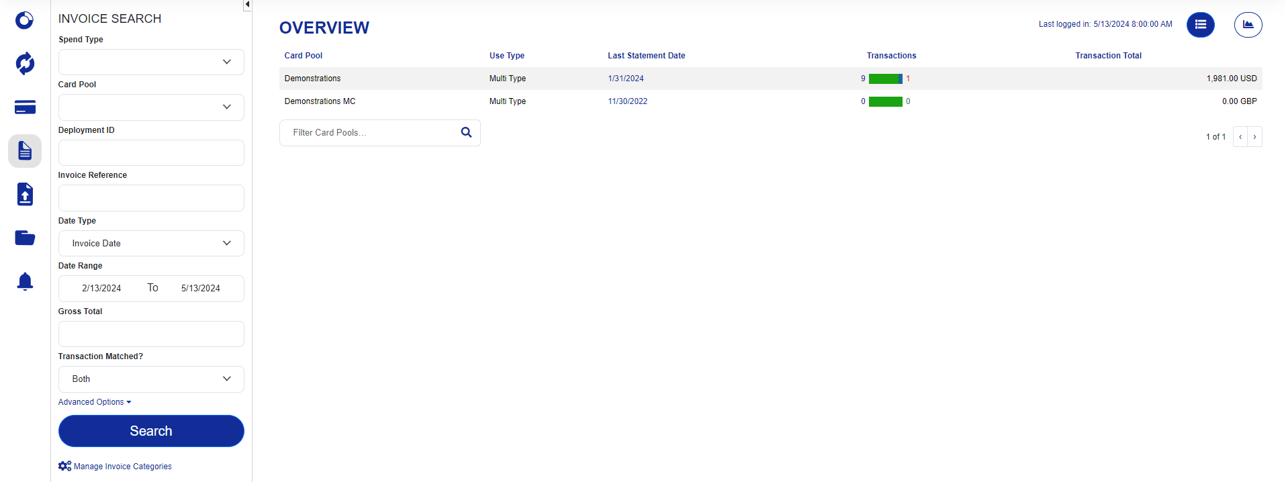
Task: Click the Invoice Reference input field
Action: [151, 198]
